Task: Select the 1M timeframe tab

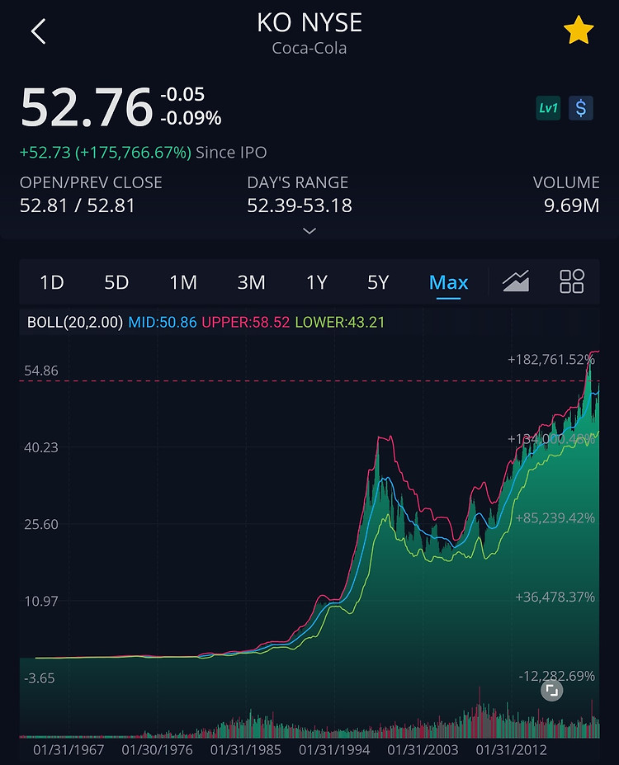Action: pyautogui.click(x=183, y=282)
